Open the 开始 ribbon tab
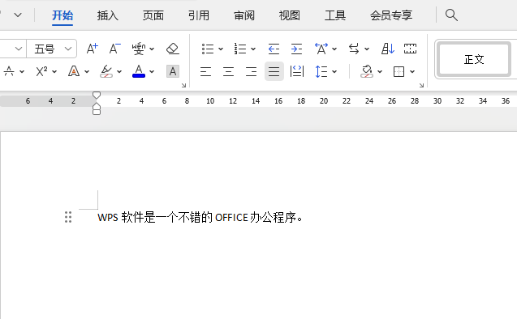The height and width of the screenshot is (319, 517). click(62, 15)
